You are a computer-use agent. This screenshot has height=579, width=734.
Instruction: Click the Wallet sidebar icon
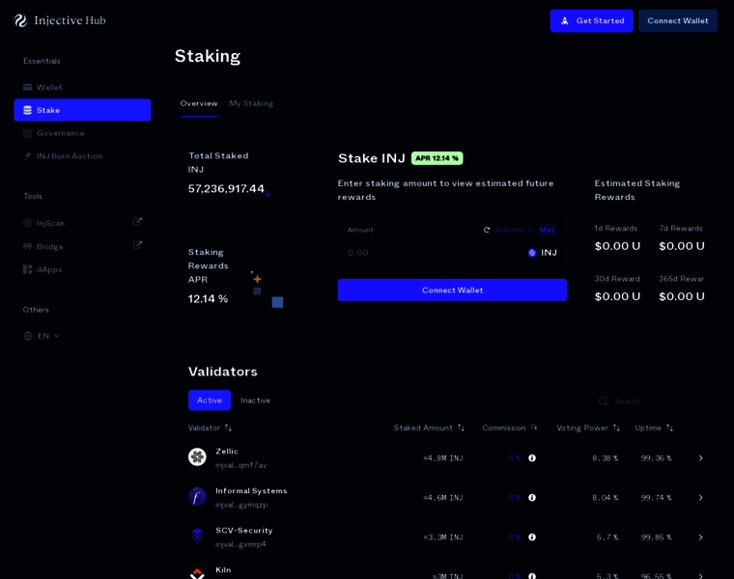point(28,88)
